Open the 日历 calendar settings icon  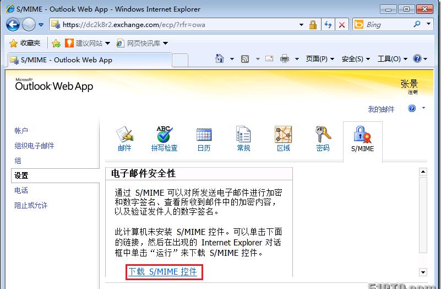click(x=204, y=139)
